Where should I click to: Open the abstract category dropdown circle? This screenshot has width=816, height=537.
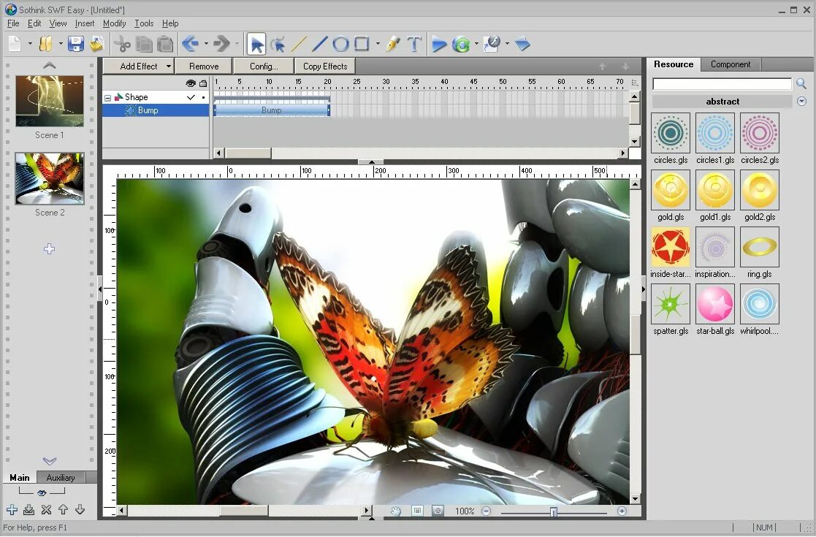coord(801,102)
